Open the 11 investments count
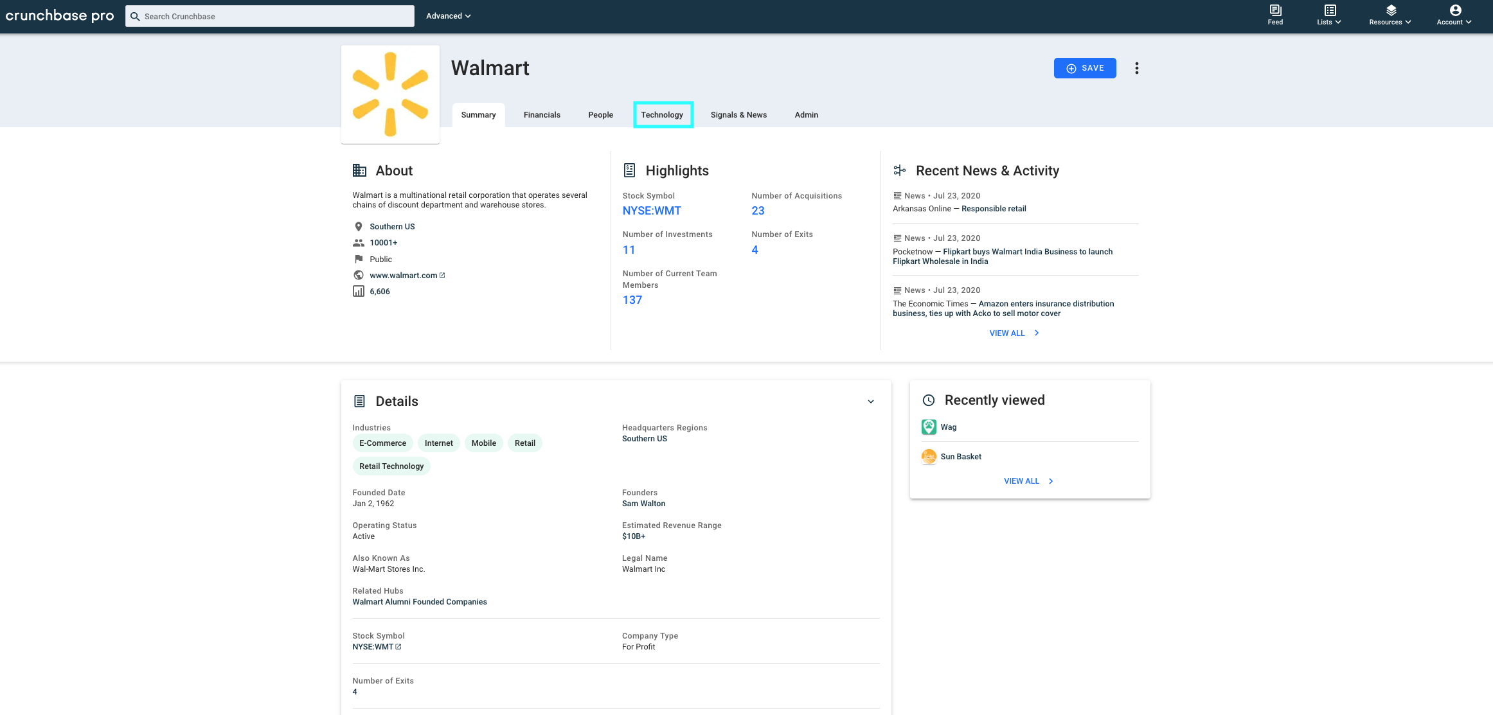The image size is (1493, 715). 629,250
